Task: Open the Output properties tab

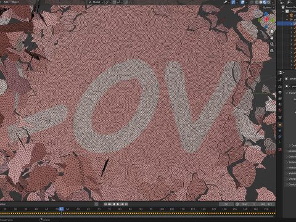Action: (x=280, y=92)
